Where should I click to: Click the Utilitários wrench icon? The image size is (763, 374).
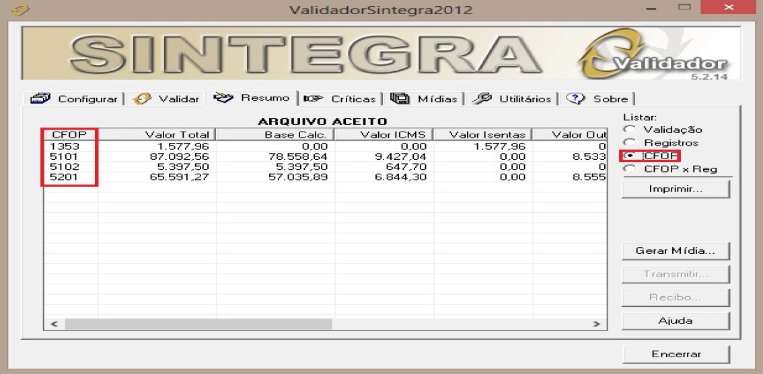click(x=482, y=99)
